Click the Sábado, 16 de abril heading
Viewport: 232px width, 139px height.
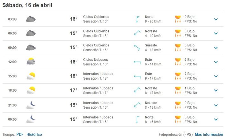point(27,5)
